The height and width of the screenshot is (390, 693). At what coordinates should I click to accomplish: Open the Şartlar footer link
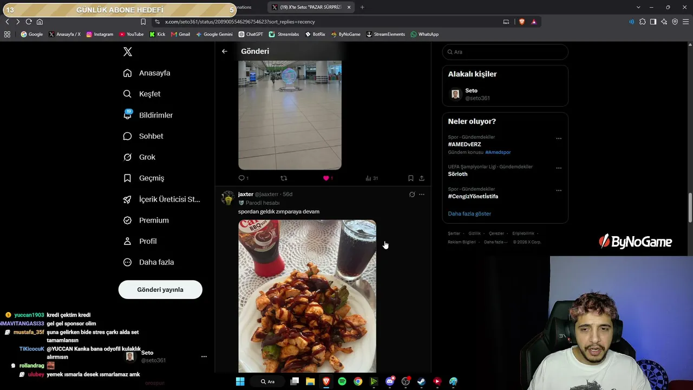pos(454,233)
